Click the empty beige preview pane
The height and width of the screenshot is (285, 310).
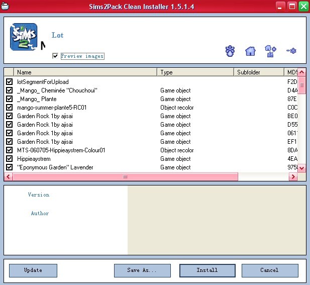pyautogui.click(x=217, y=220)
